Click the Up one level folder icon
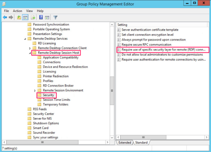The width and height of the screenshot is (211, 152). point(19,17)
